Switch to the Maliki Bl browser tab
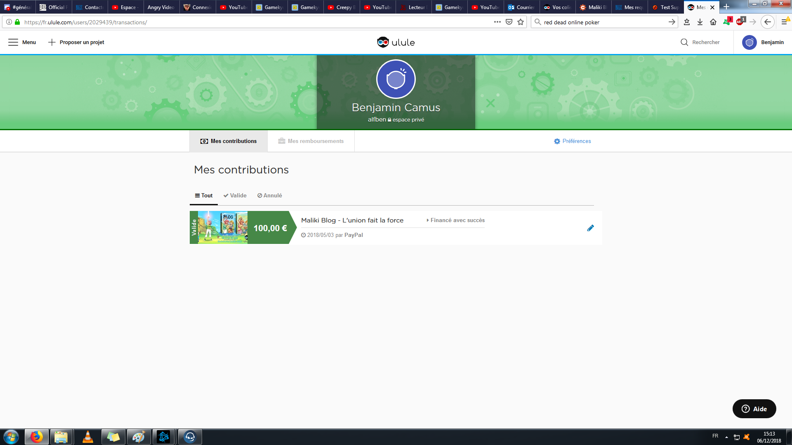 coord(593,7)
